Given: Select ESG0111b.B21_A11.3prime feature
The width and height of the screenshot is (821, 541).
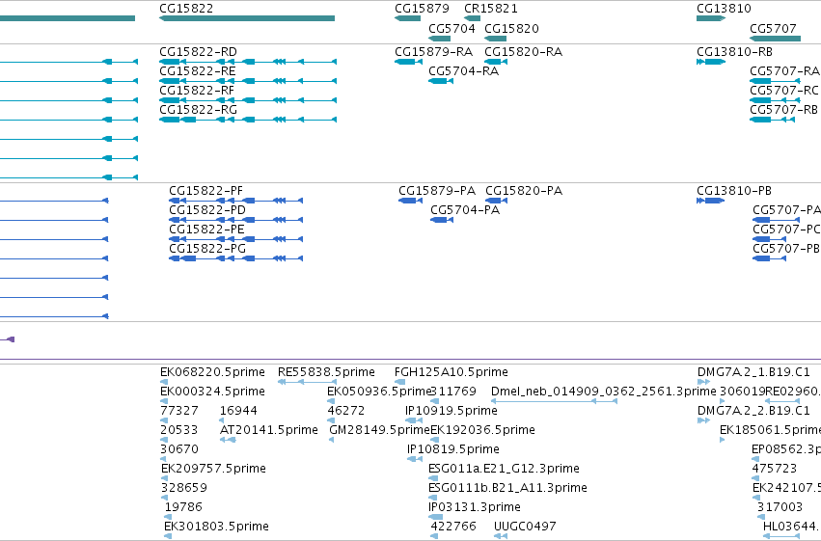Looking at the screenshot, I should 433,498.
